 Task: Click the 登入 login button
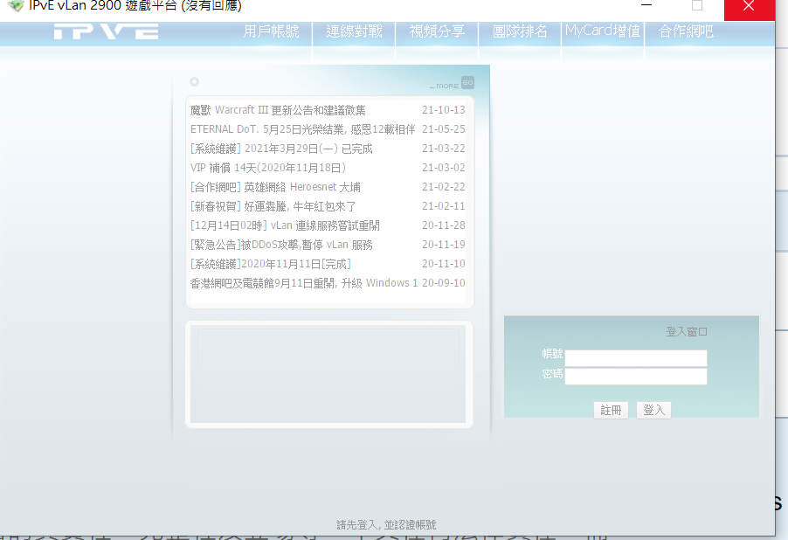(653, 411)
